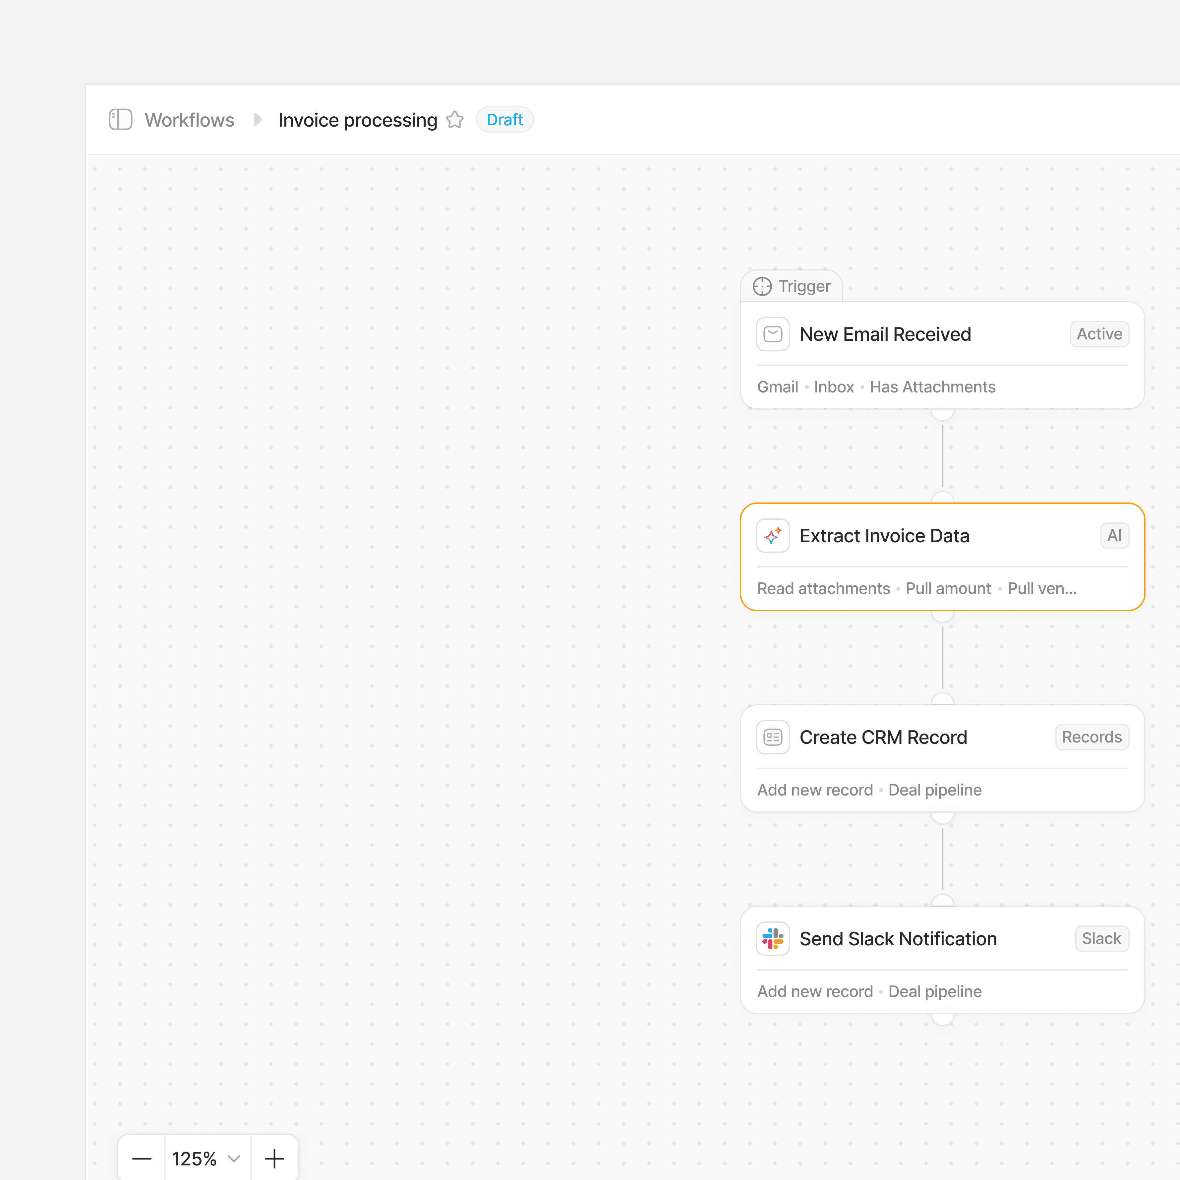Viewport: 1180px width, 1180px height.
Task: Click the breadcrumb arrow separator
Action: point(258,120)
